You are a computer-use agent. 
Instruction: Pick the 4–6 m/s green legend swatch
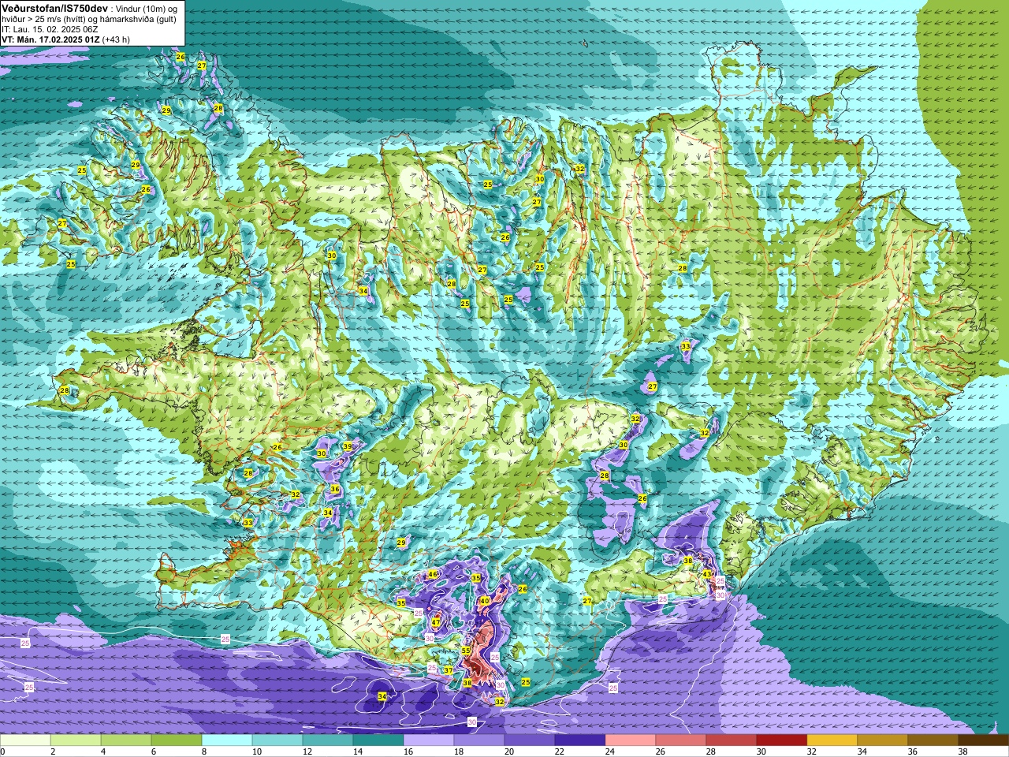point(126,740)
